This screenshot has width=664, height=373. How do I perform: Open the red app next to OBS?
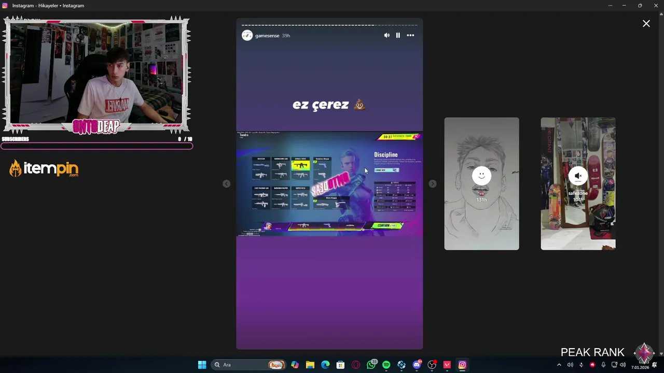pos(447,365)
